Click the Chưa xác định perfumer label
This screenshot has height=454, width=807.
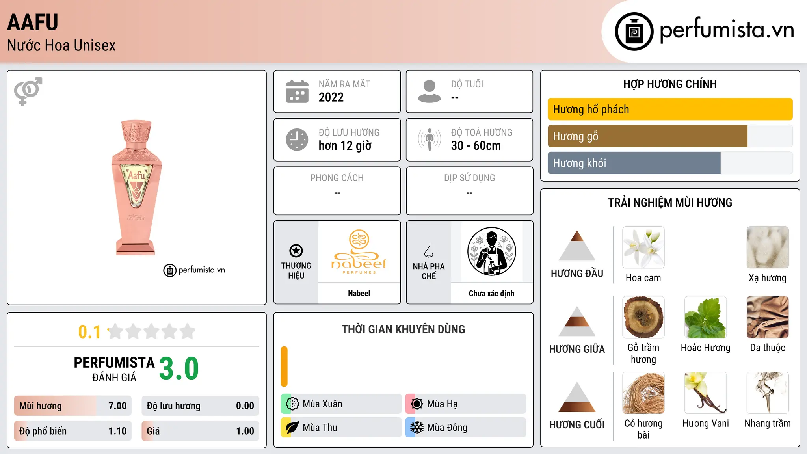pyautogui.click(x=491, y=293)
